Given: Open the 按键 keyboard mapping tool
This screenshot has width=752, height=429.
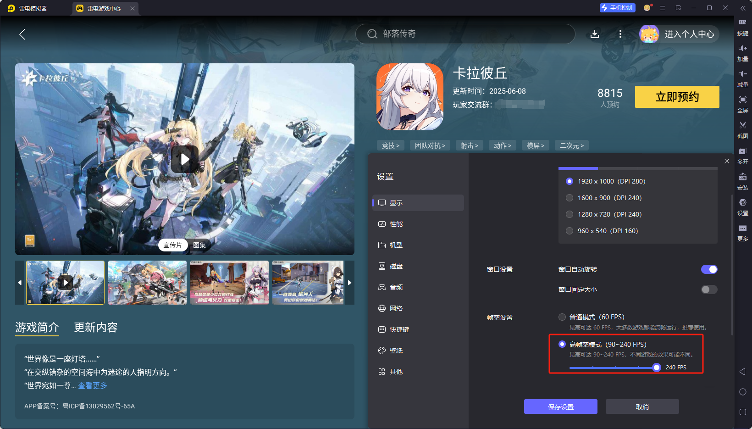Looking at the screenshot, I should pyautogui.click(x=743, y=27).
